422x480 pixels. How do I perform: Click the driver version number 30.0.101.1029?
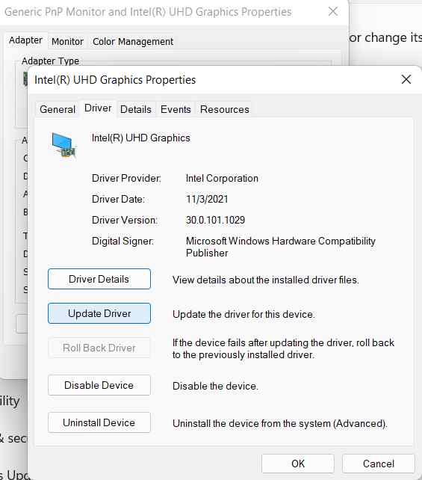tap(215, 220)
